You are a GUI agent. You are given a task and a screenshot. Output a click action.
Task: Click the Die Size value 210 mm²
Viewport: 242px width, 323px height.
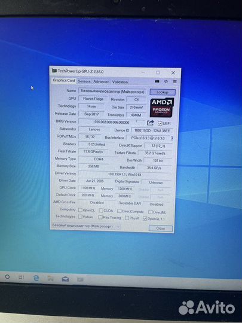click(136, 107)
